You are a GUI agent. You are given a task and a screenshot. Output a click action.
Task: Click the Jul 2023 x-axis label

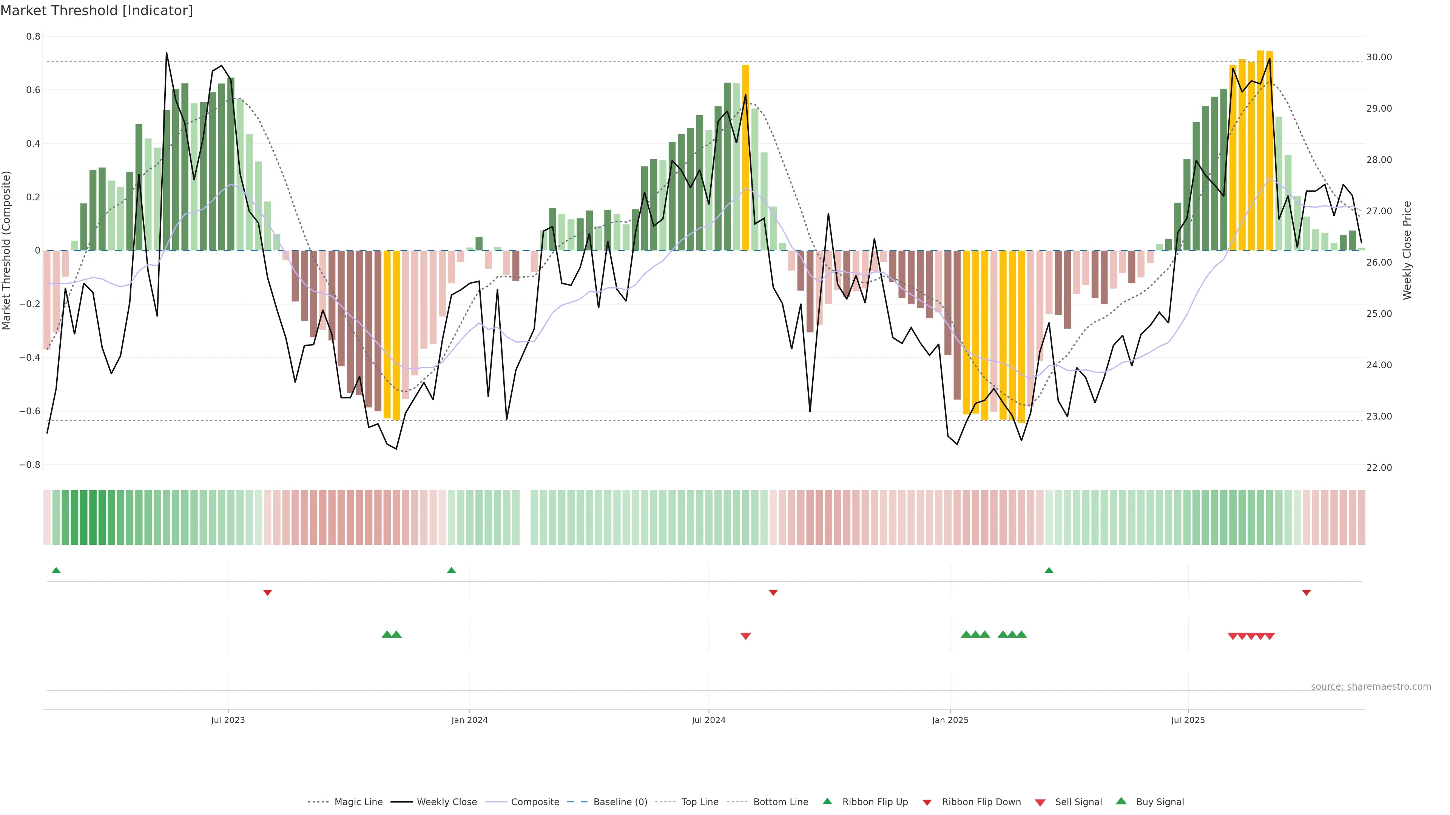[228, 720]
